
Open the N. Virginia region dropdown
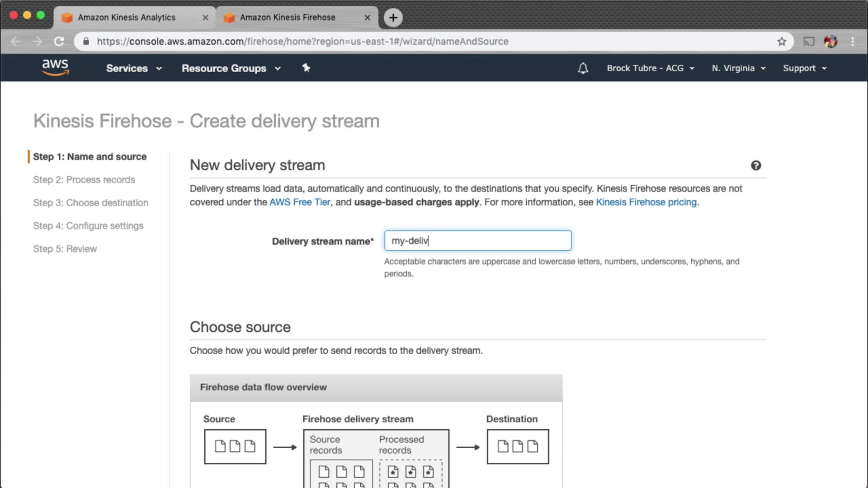coord(738,68)
